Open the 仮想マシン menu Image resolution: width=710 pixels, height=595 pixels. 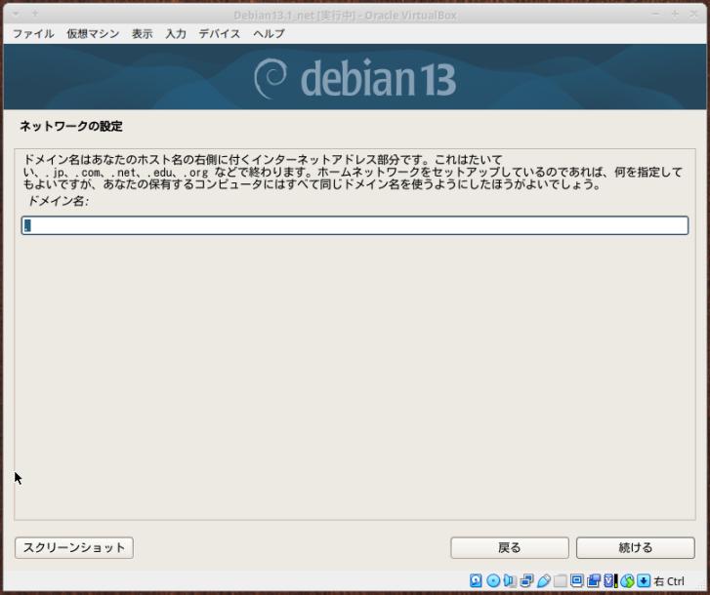(93, 33)
